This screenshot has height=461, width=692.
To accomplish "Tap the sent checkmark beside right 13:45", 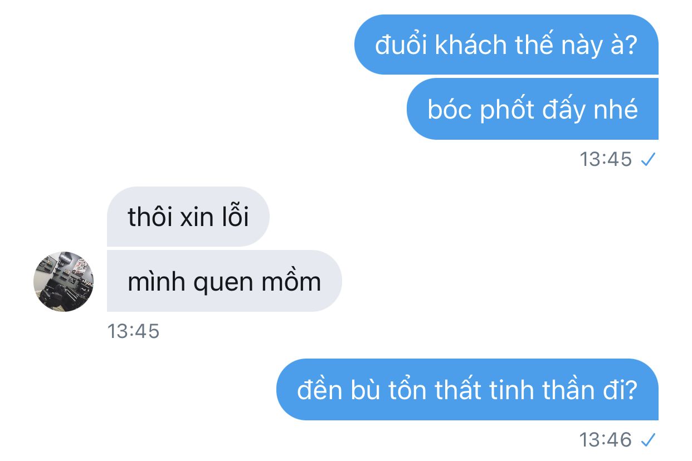I will pos(648,160).
